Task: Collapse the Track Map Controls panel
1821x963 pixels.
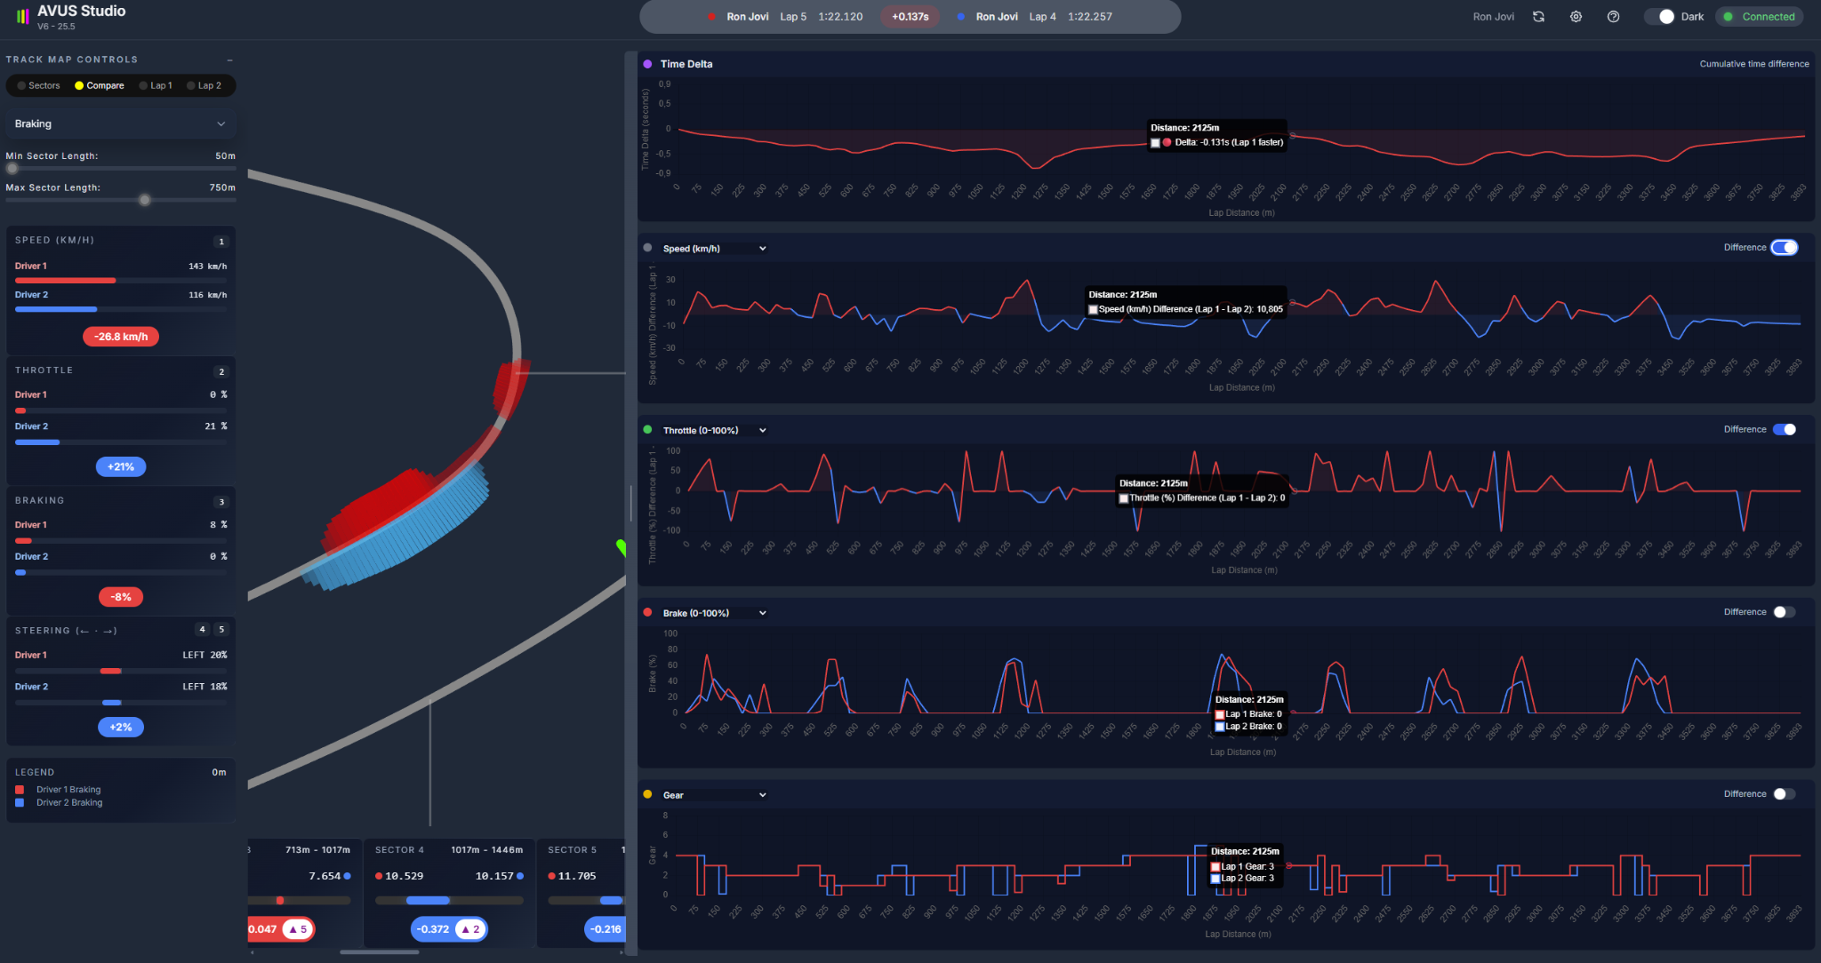Action: click(229, 60)
